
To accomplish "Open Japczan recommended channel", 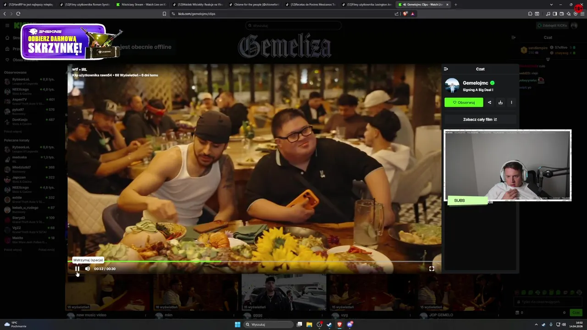I will point(29,179).
